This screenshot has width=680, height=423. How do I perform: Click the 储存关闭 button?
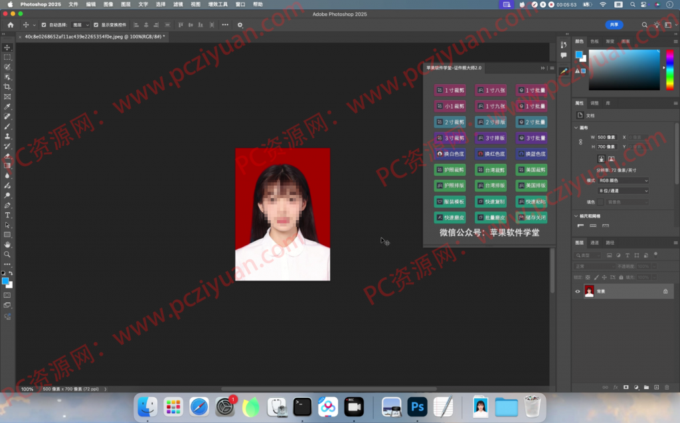click(x=532, y=217)
